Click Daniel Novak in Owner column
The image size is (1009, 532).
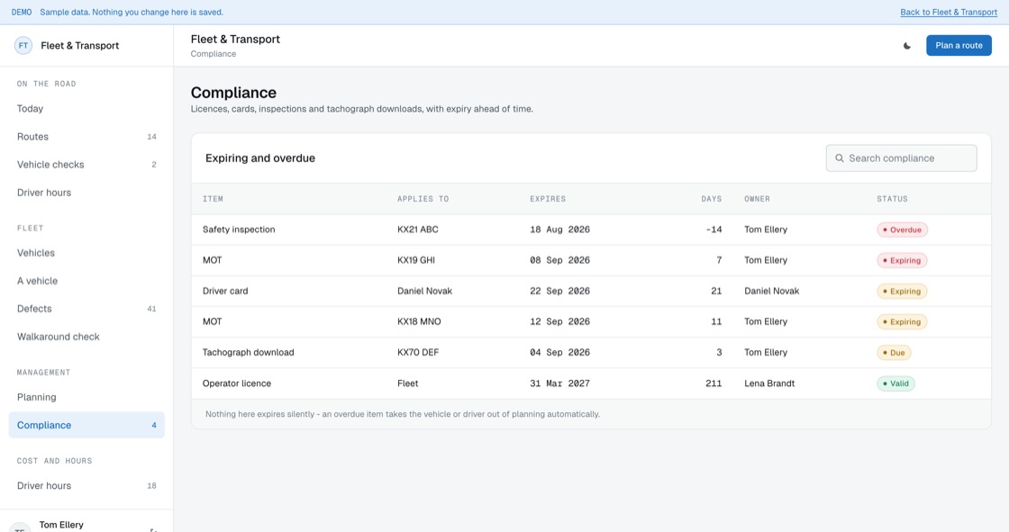click(x=771, y=291)
